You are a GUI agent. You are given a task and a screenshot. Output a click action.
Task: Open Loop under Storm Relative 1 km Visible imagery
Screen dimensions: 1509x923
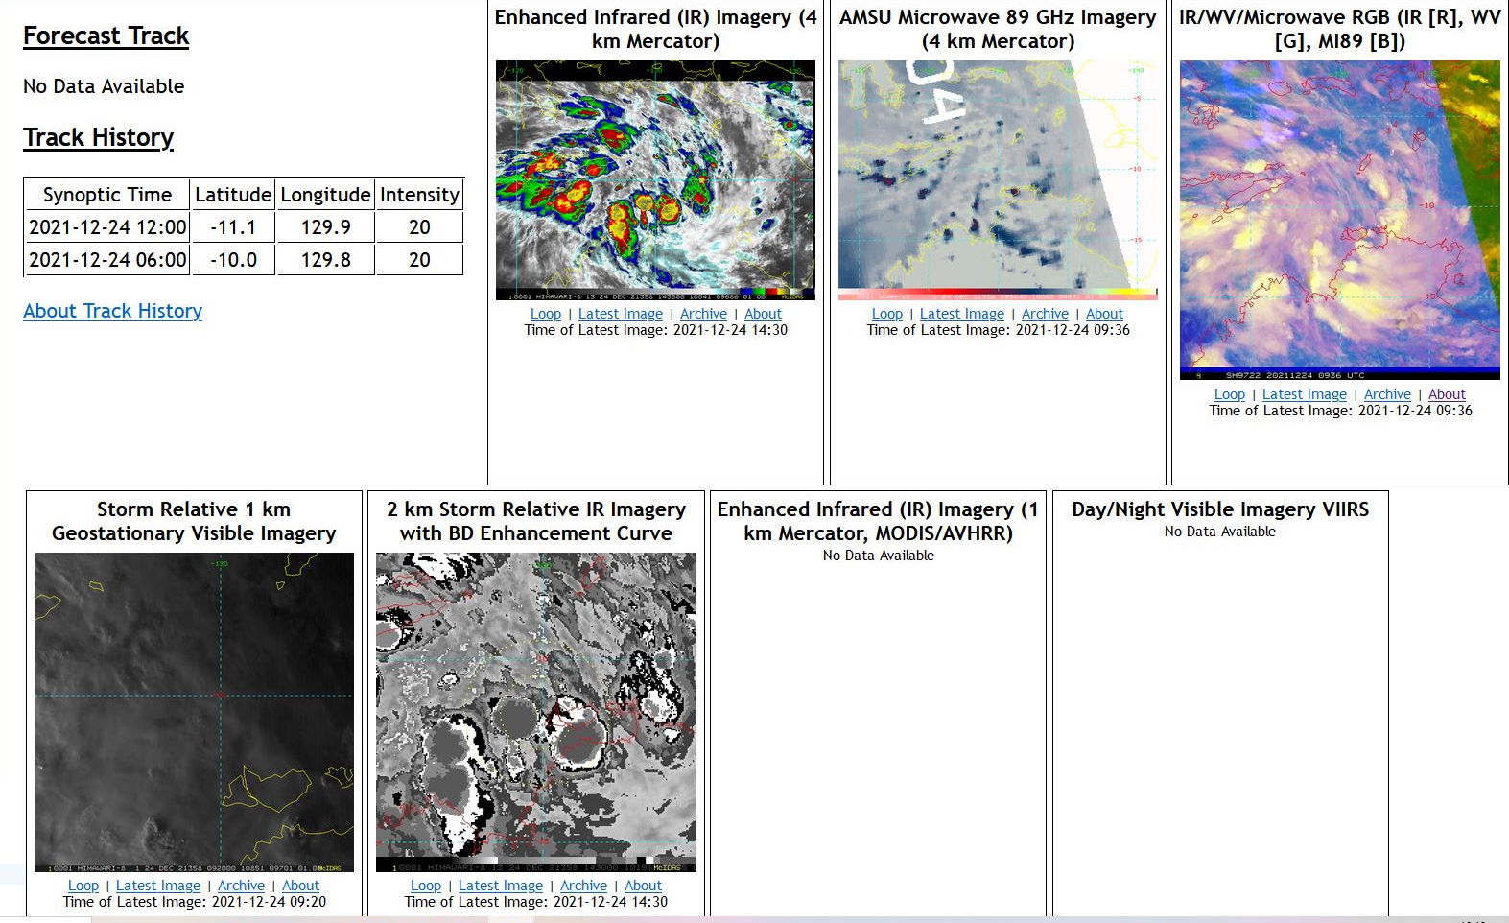[x=83, y=886]
